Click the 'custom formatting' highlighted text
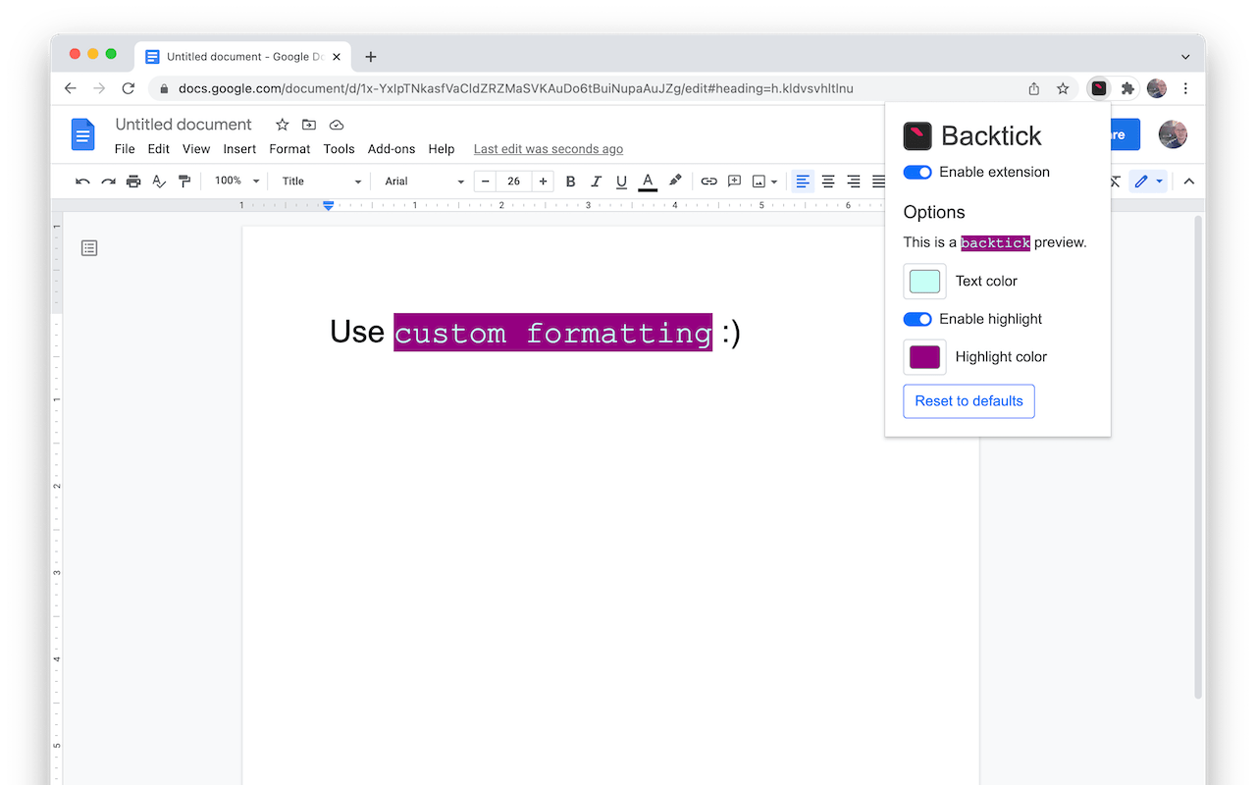Screen dimensions: 1256x785 point(553,333)
